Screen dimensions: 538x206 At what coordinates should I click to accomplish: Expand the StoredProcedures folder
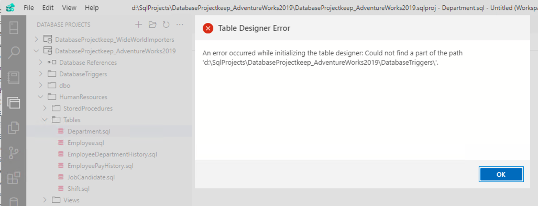click(45, 108)
